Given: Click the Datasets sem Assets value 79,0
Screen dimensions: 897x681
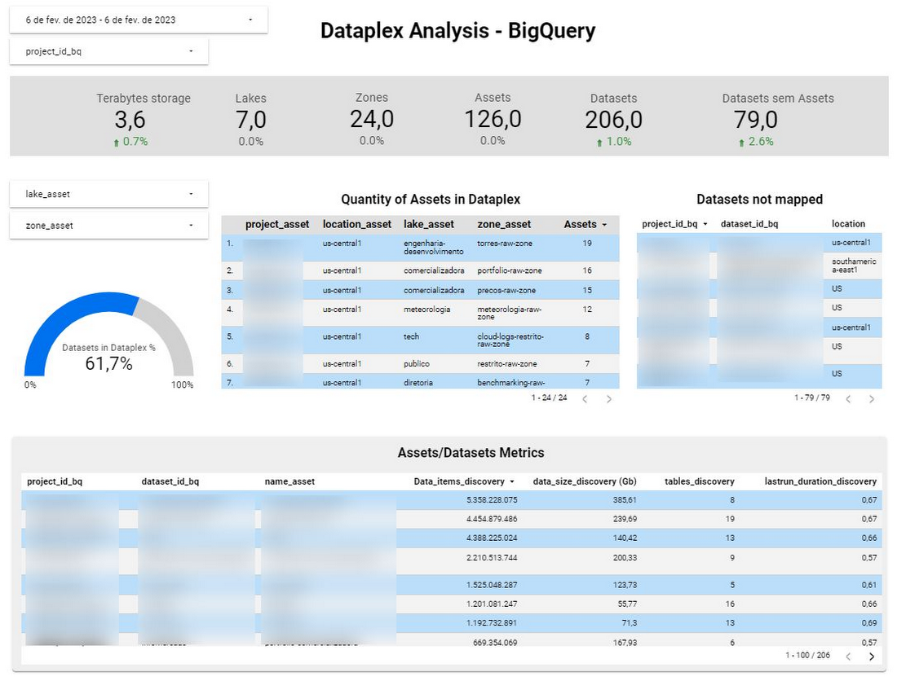Looking at the screenshot, I should coord(756,120).
